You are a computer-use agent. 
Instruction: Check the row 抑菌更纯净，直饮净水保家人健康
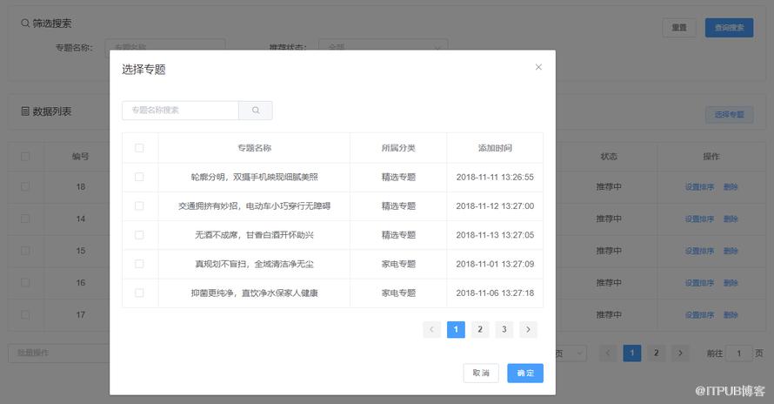click(x=139, y=293)
